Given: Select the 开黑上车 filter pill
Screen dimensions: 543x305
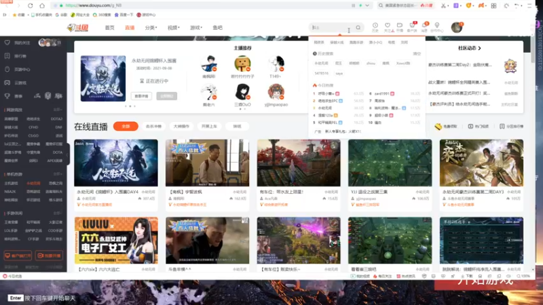Looking at the screenshot, I should (x=209, y=127).
